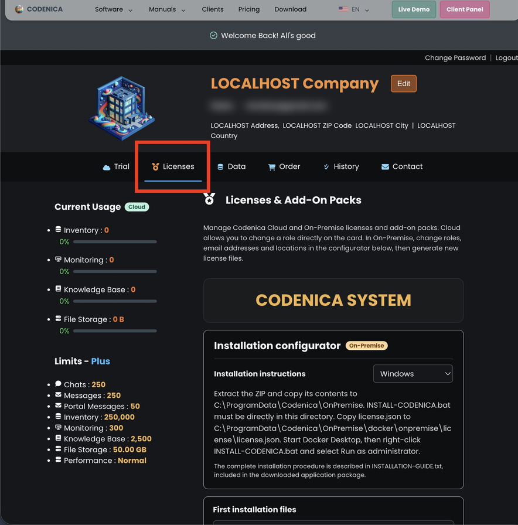Click the database icon beside Data

coord(220,167)
